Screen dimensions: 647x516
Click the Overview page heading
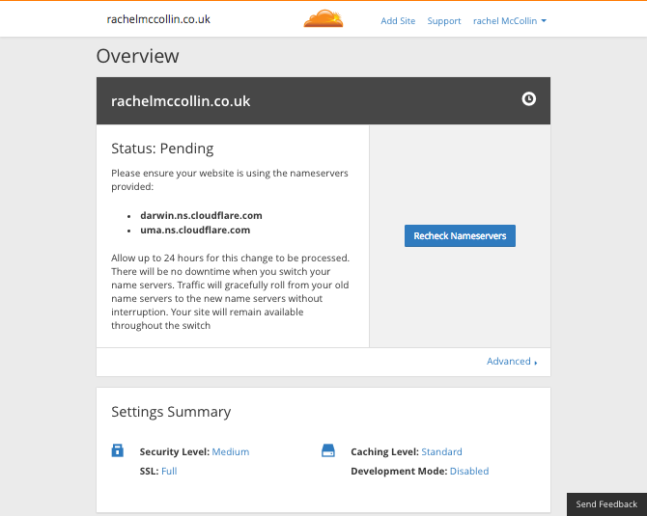138,56
